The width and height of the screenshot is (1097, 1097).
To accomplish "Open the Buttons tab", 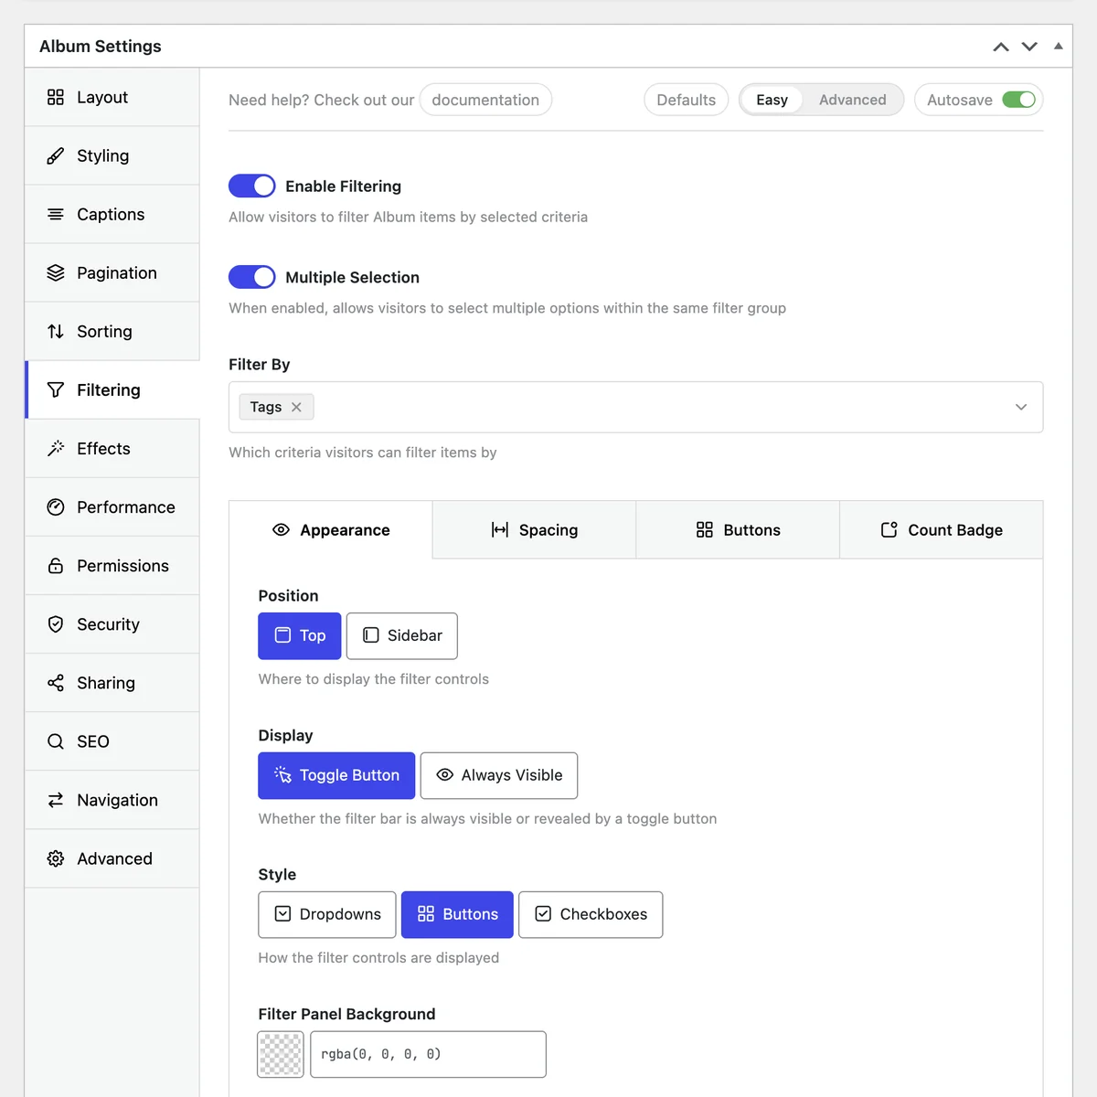I will pyautogui.click(x=738, y=529).
